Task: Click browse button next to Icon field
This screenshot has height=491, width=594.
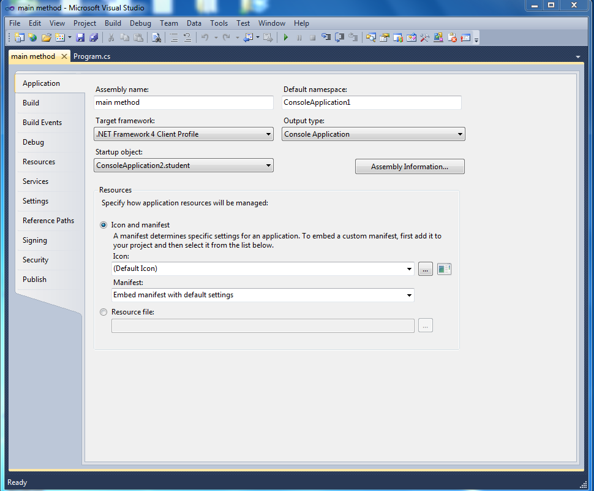Action: (x=426, y=269)
